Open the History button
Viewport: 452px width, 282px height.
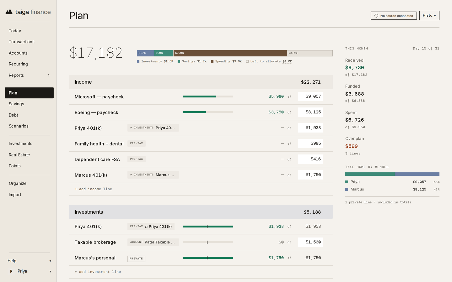pos(429,15)
